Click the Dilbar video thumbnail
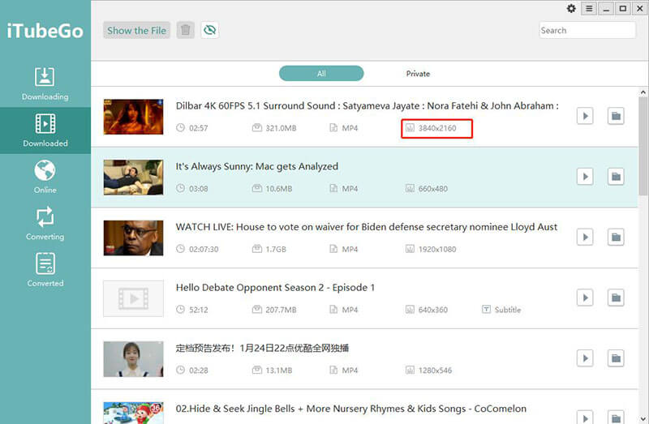The width and height of the screenshot is (649, 424). click(x=133, y=117)
